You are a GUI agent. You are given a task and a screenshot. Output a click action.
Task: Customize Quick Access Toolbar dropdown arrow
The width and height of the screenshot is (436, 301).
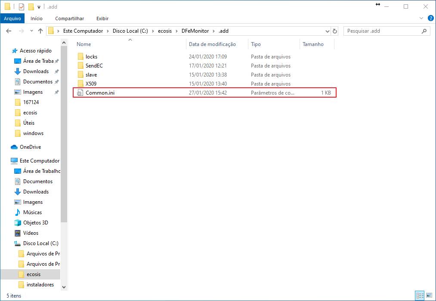click(x=39, y=7)
